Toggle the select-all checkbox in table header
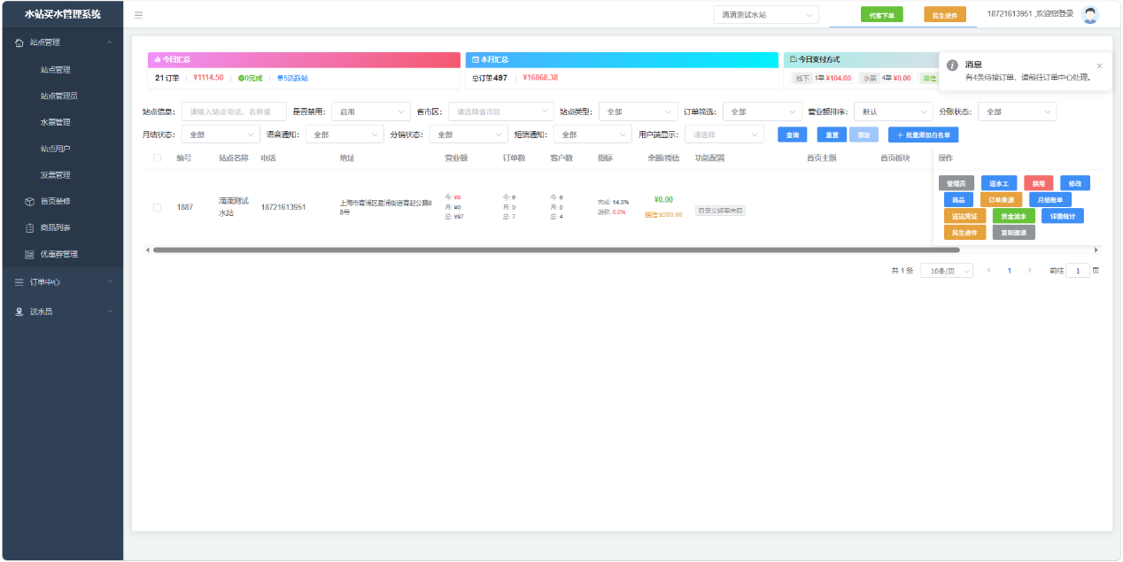 (158, 158)
